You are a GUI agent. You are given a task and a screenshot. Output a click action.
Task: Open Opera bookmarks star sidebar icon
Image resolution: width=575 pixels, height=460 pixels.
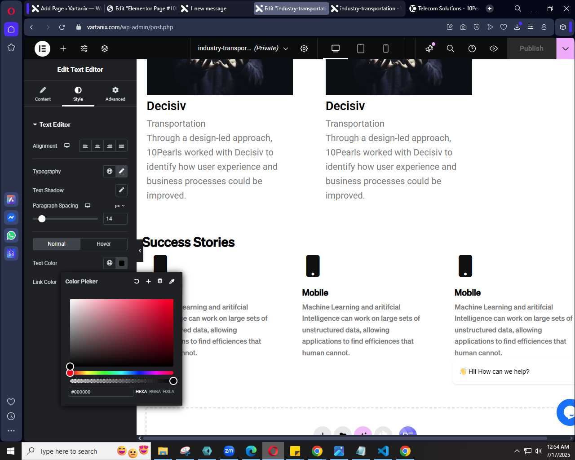tap(11, 47)
